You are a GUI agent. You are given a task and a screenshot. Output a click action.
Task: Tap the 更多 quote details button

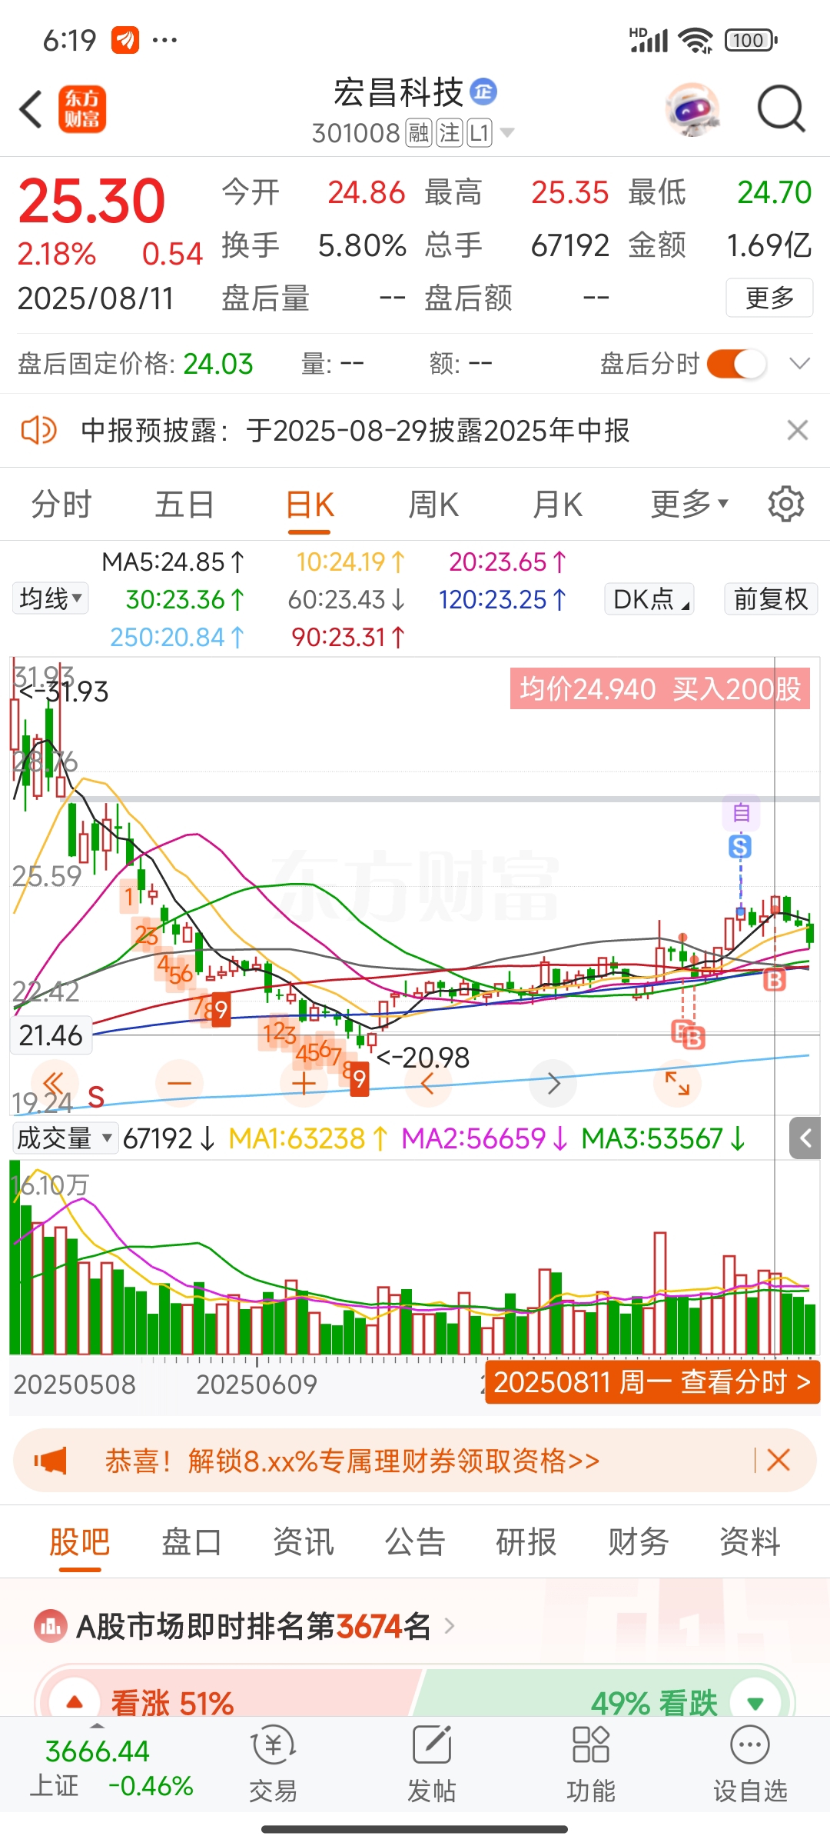769,298
